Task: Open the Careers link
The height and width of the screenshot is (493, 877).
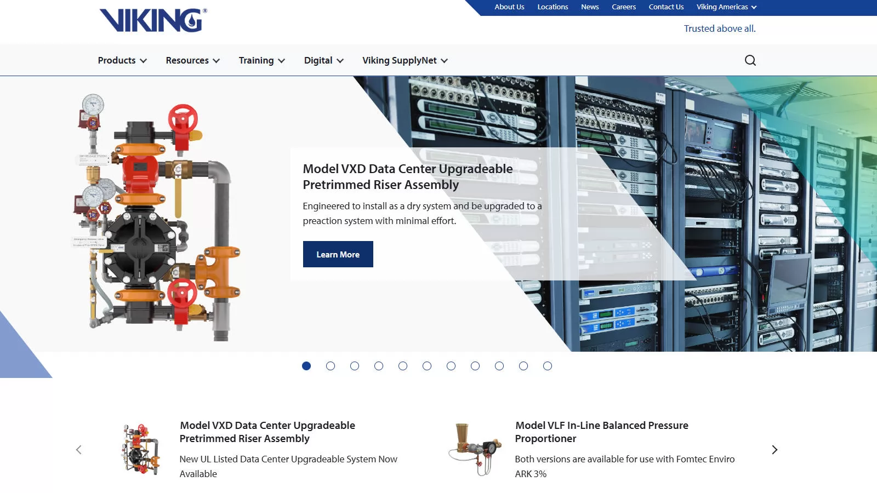Action: click(624, 7)
